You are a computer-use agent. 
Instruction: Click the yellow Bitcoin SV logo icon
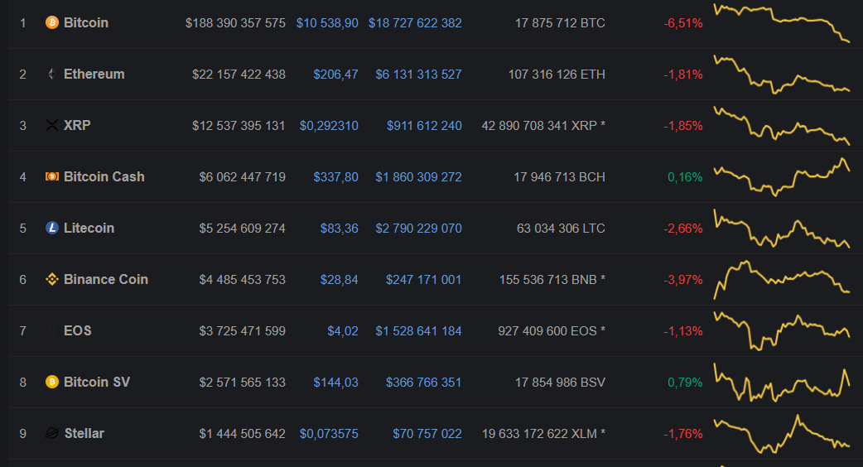[x=51, y=382]
